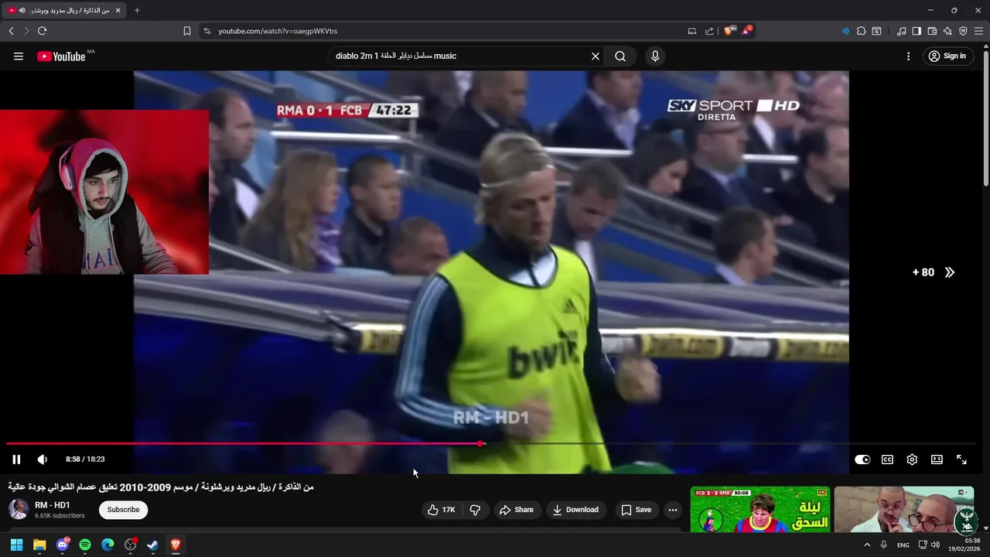This screenshot has height=557, width=990.
Task: Open Brave Shields lion icon
Action: 729,31
